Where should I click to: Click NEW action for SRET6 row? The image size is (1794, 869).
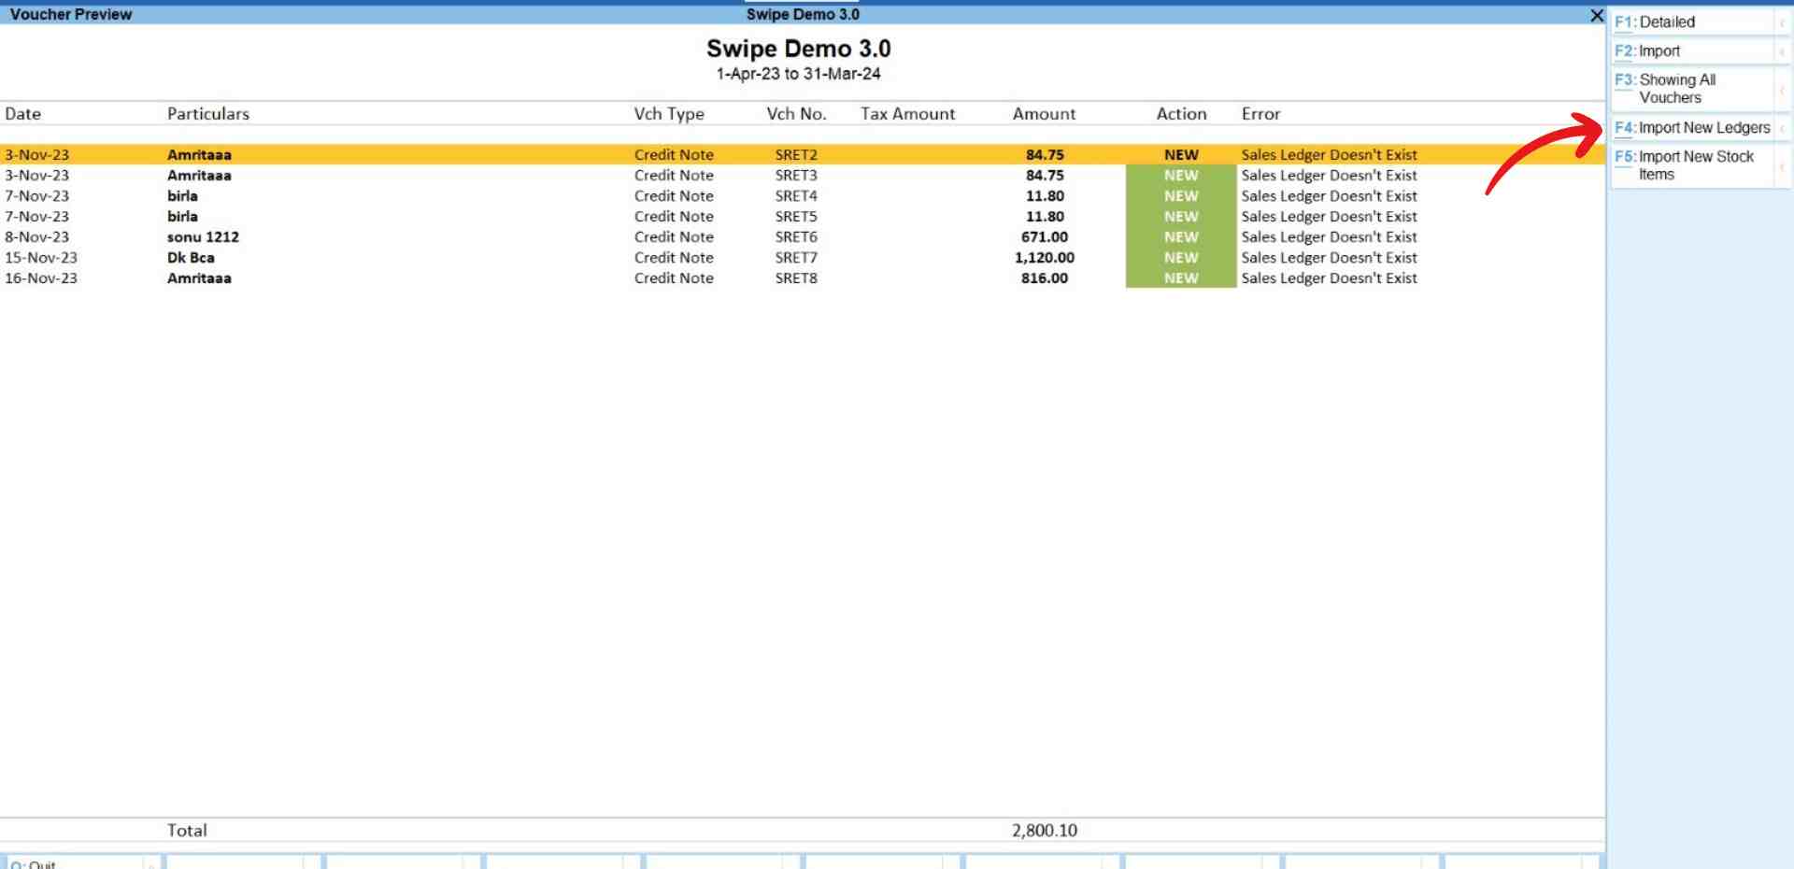click(1181, 237)
